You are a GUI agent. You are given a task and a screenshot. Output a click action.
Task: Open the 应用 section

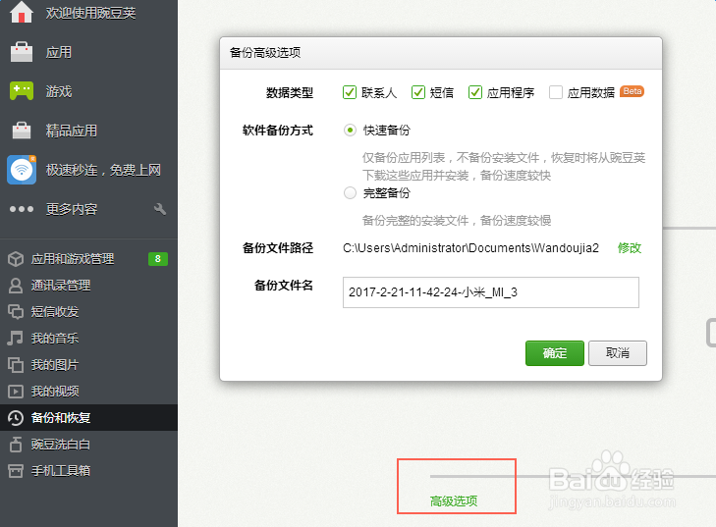click(59, 52)
